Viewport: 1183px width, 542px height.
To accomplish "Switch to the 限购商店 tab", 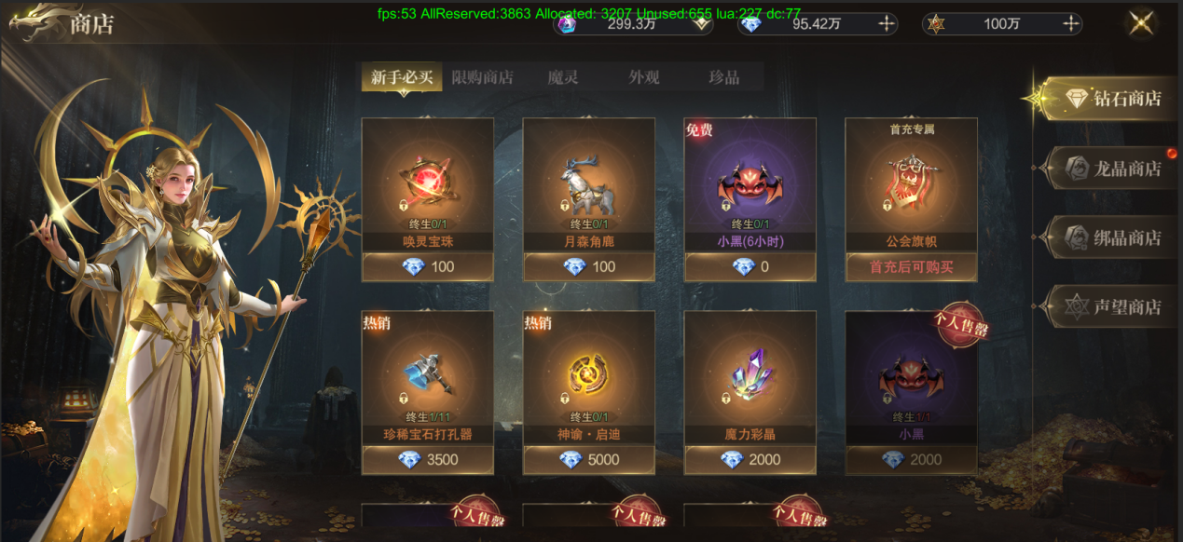I will tap(482, 77).
